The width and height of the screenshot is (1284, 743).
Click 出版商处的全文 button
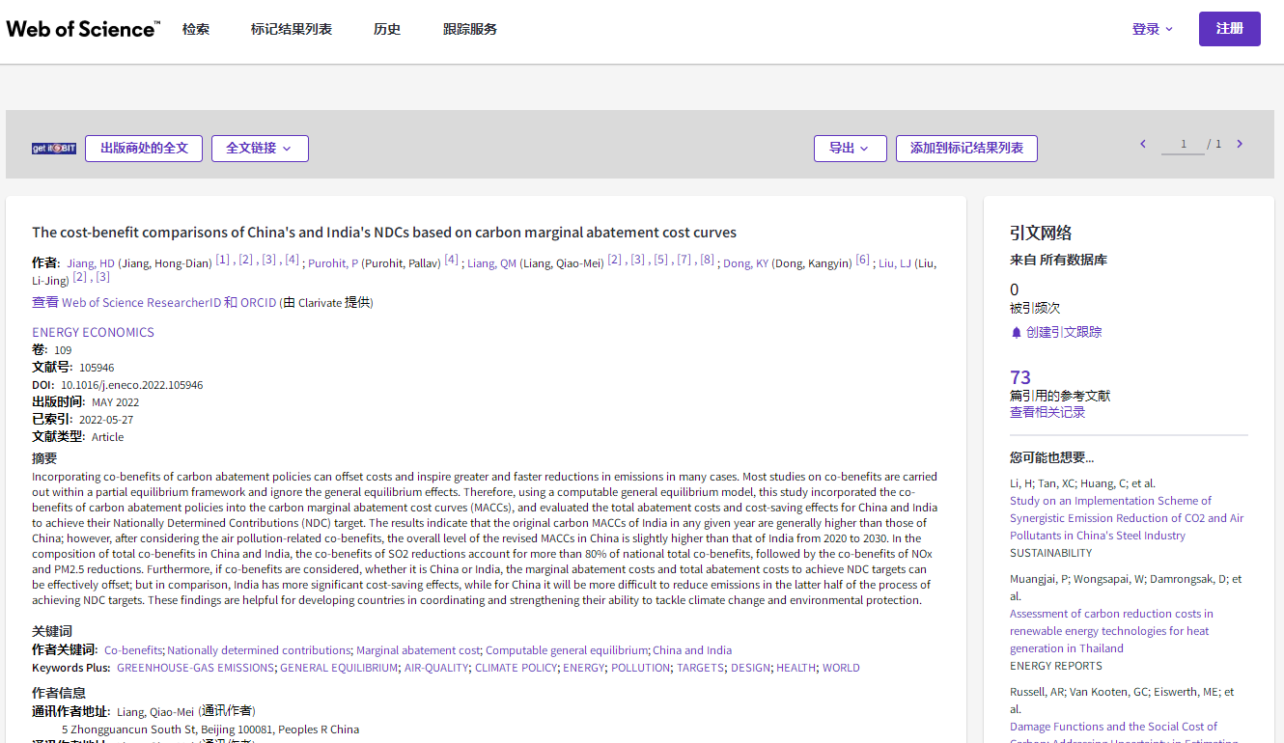(x=144, y=149)
